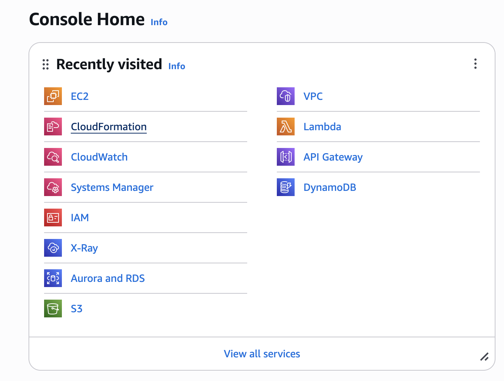Click the CloudWatch service icon
The width and height of the screenshot is (504, 381).
(53, 157)
